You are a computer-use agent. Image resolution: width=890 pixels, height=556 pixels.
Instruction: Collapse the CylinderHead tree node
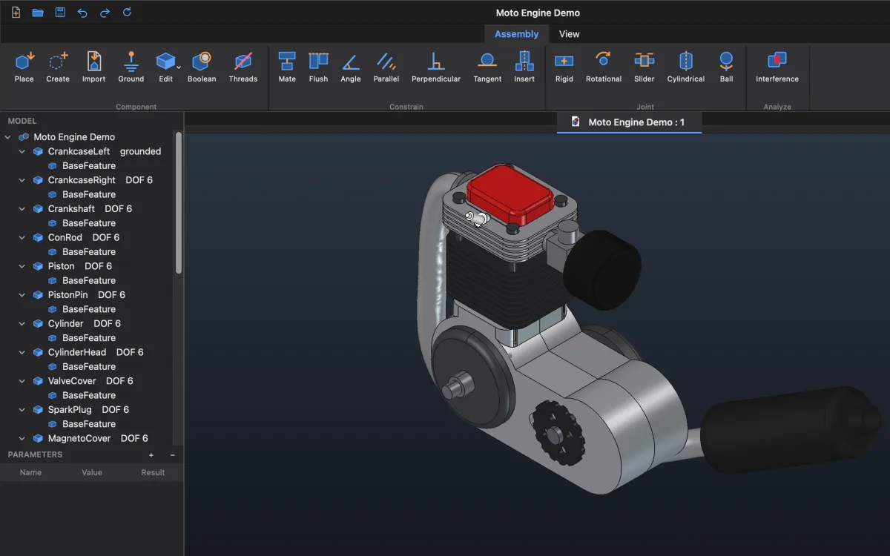click(x=22, y=352)
